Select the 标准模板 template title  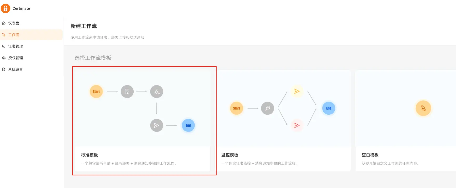(x=89, y=155)
